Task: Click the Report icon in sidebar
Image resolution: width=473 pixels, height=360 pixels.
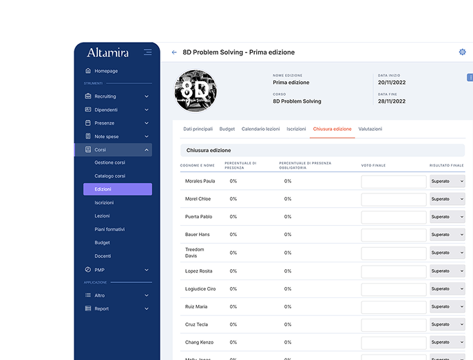Action: [88, 308]
